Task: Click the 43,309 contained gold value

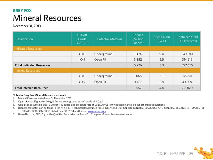Action: pyautogui.click(x=187, y=82)
